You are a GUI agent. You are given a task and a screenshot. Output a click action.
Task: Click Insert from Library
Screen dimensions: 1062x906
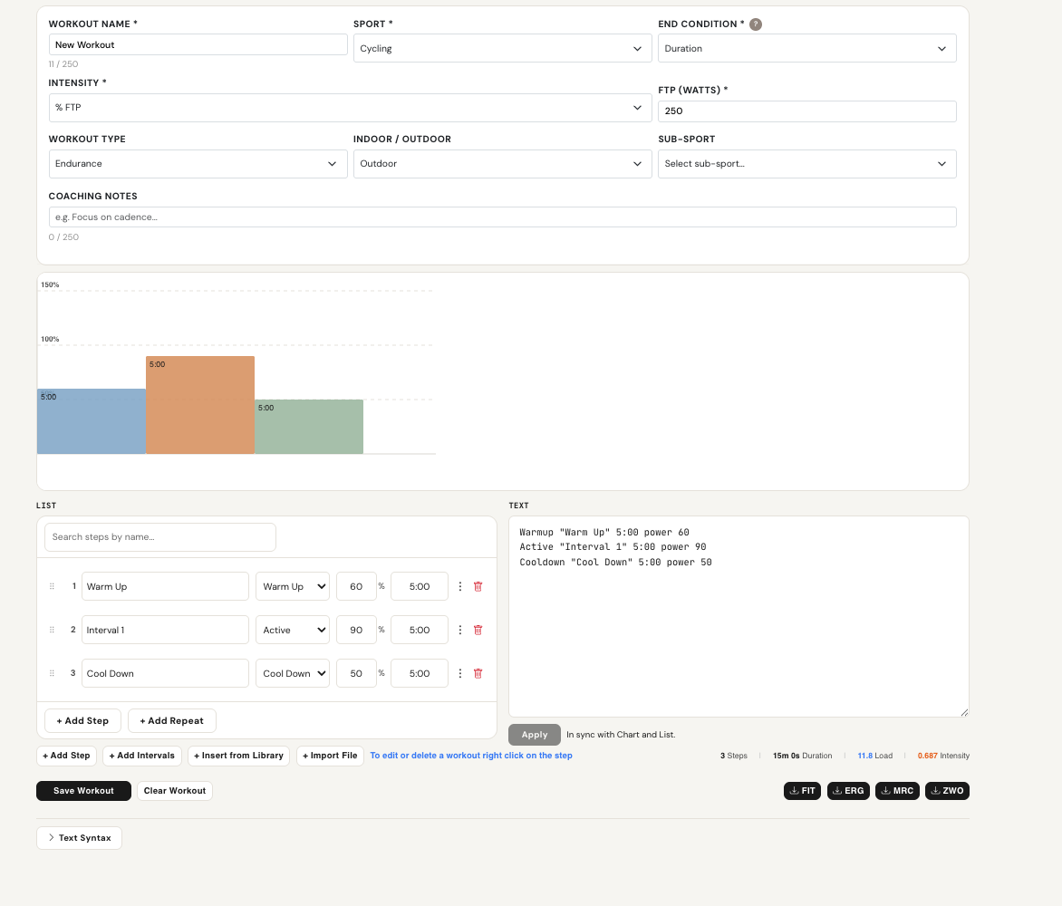pyautogui.click(x=239, y=756)
